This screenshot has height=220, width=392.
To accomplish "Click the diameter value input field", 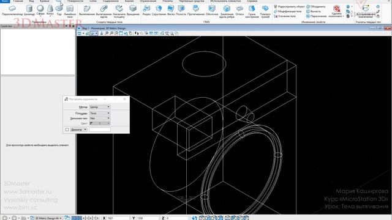I will (x=100, y=130).
